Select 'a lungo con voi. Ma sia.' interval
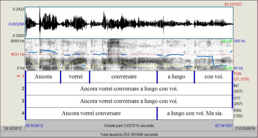This screenshot has height=138, width=258. (x=195, y=113)
